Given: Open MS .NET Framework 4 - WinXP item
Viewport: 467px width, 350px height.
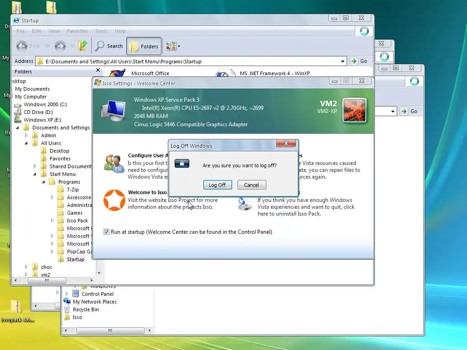Looking at the screenshot, I should click(x=275, y=73).
